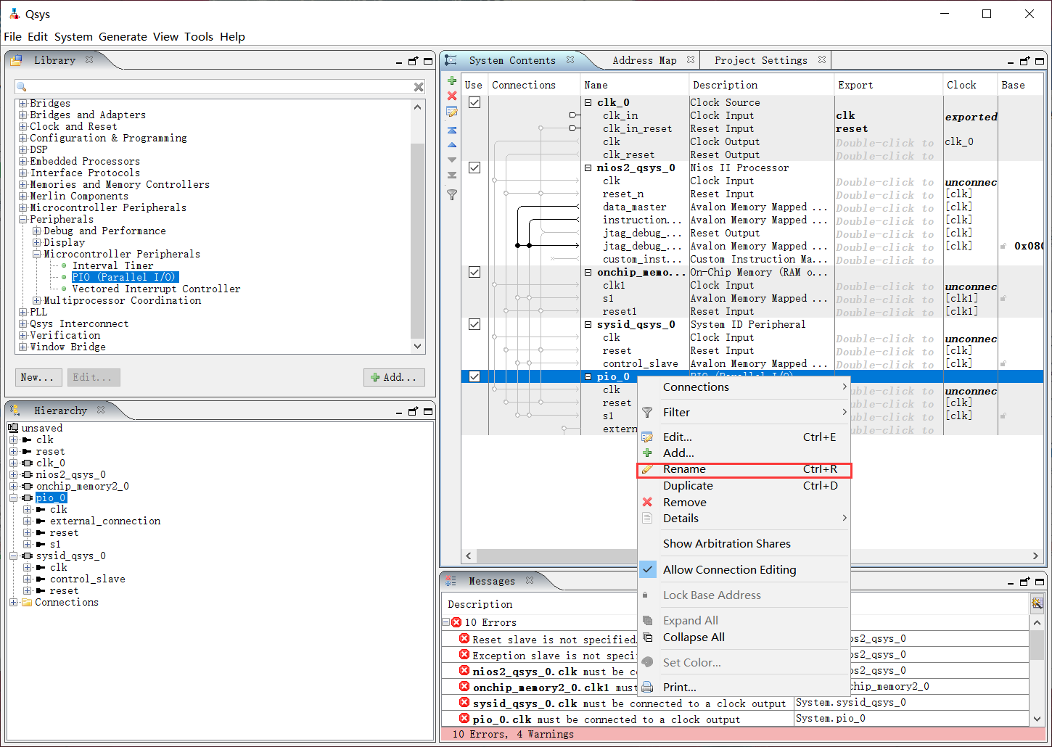Maximize the Hierarchy panel
This screenshot has height=747, width=1052.
coord(428,411)
